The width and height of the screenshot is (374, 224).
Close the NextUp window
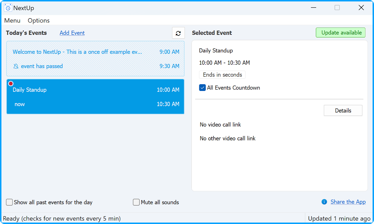pos(361,8)
